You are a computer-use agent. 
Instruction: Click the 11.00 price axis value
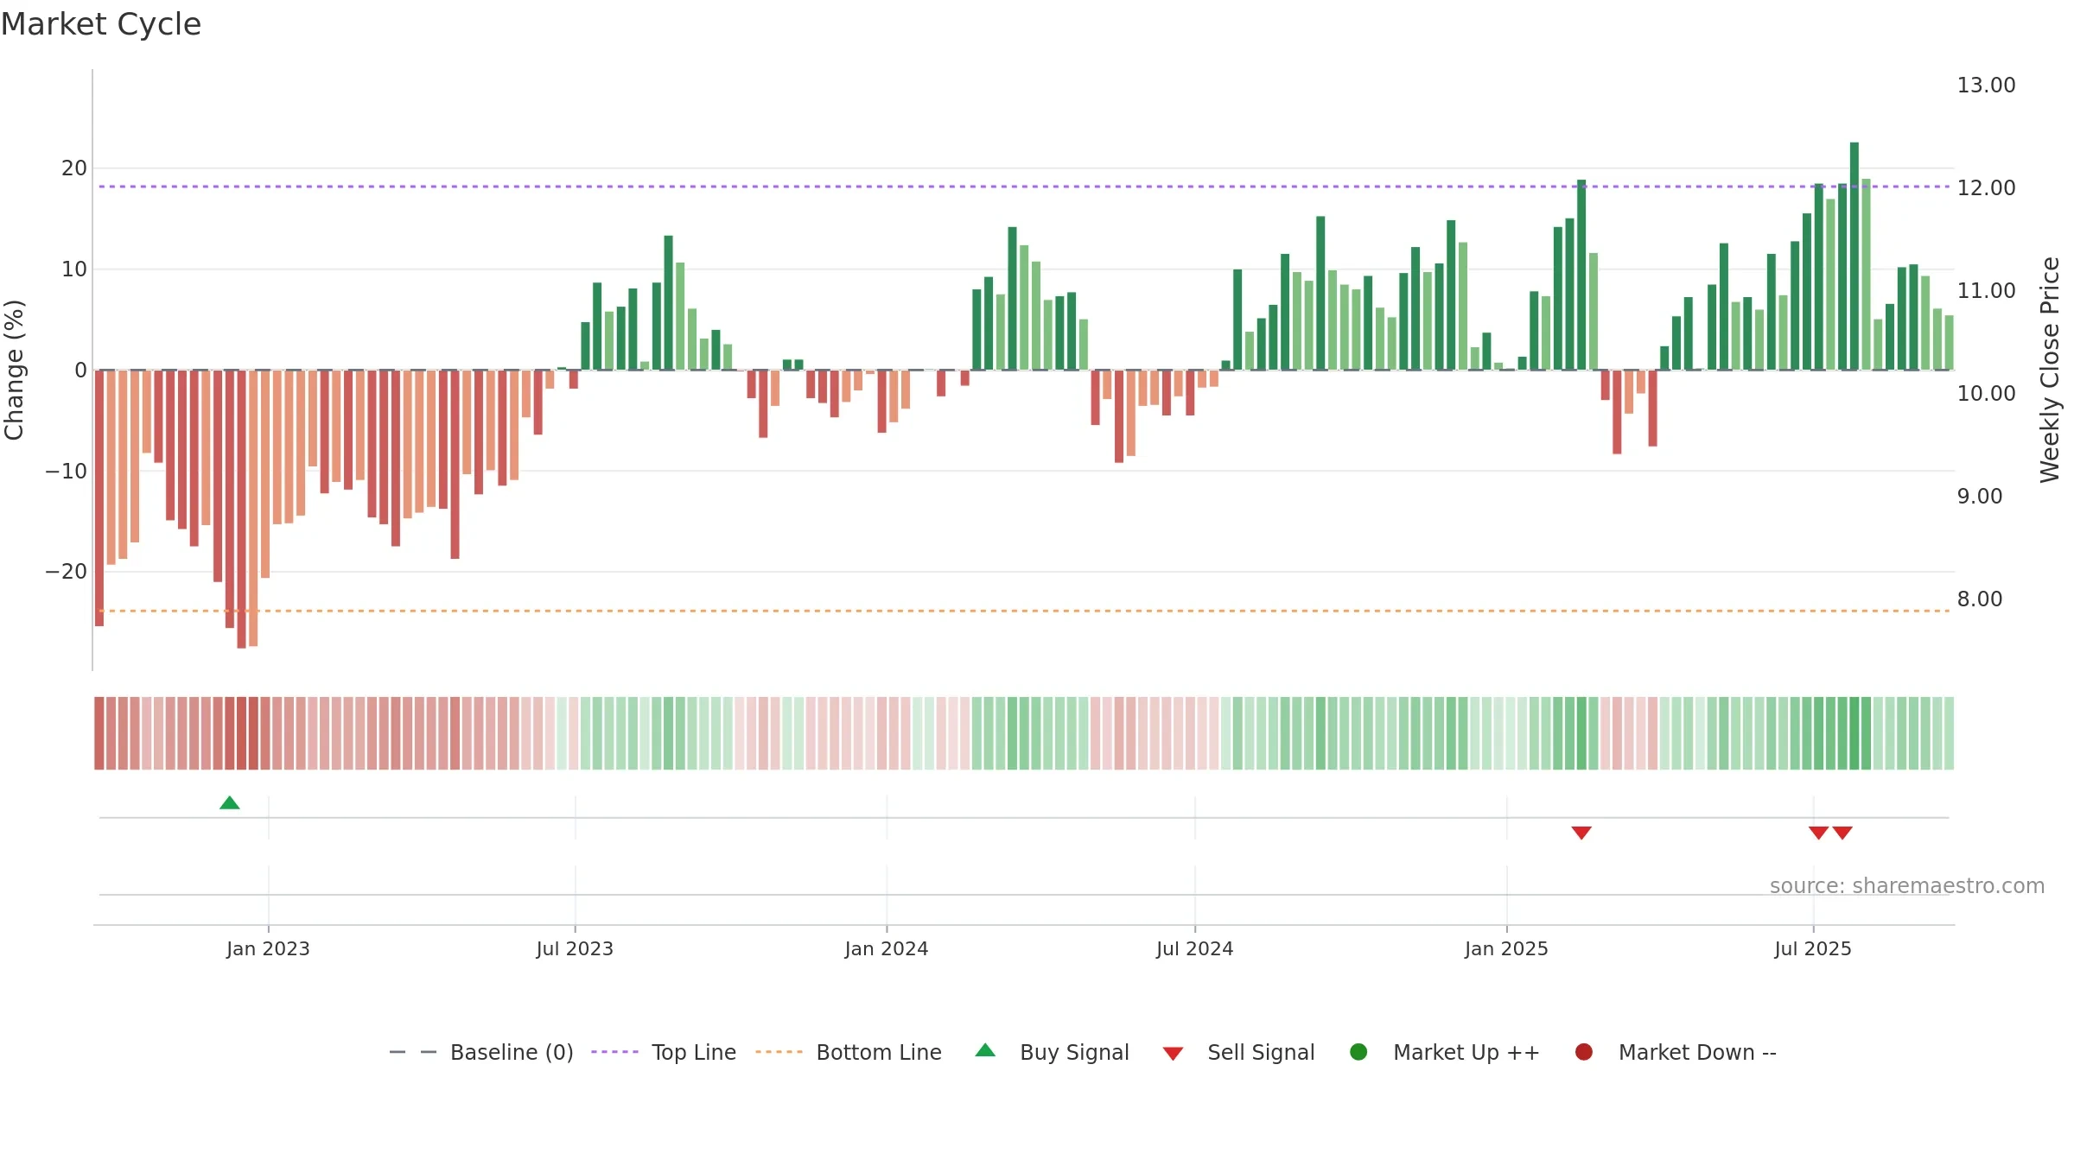point(1986,290)
